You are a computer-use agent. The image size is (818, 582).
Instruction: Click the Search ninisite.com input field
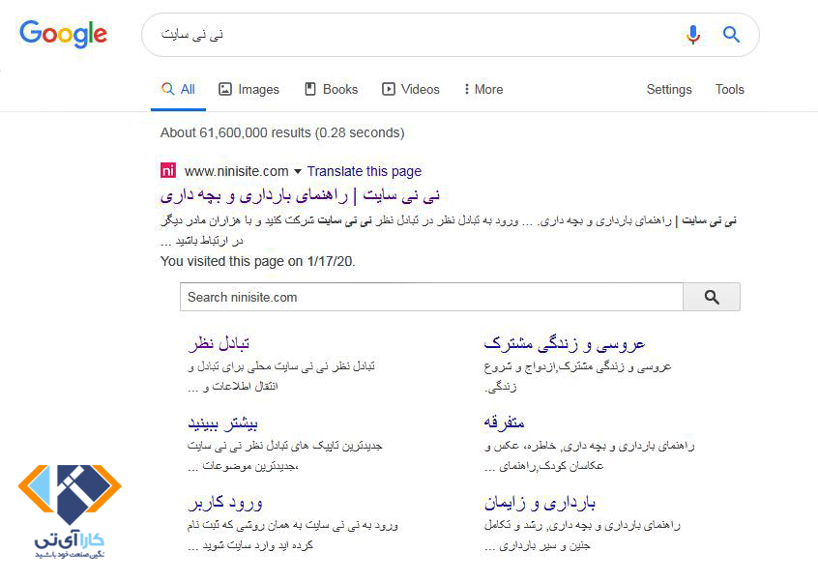pyautogui.click(x=431, y=297)
